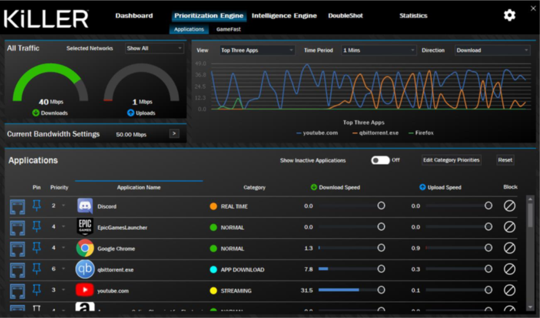The height and width of the screenshot is (318, 540).
Task: Click the Reset button
Action: [505, 160]
